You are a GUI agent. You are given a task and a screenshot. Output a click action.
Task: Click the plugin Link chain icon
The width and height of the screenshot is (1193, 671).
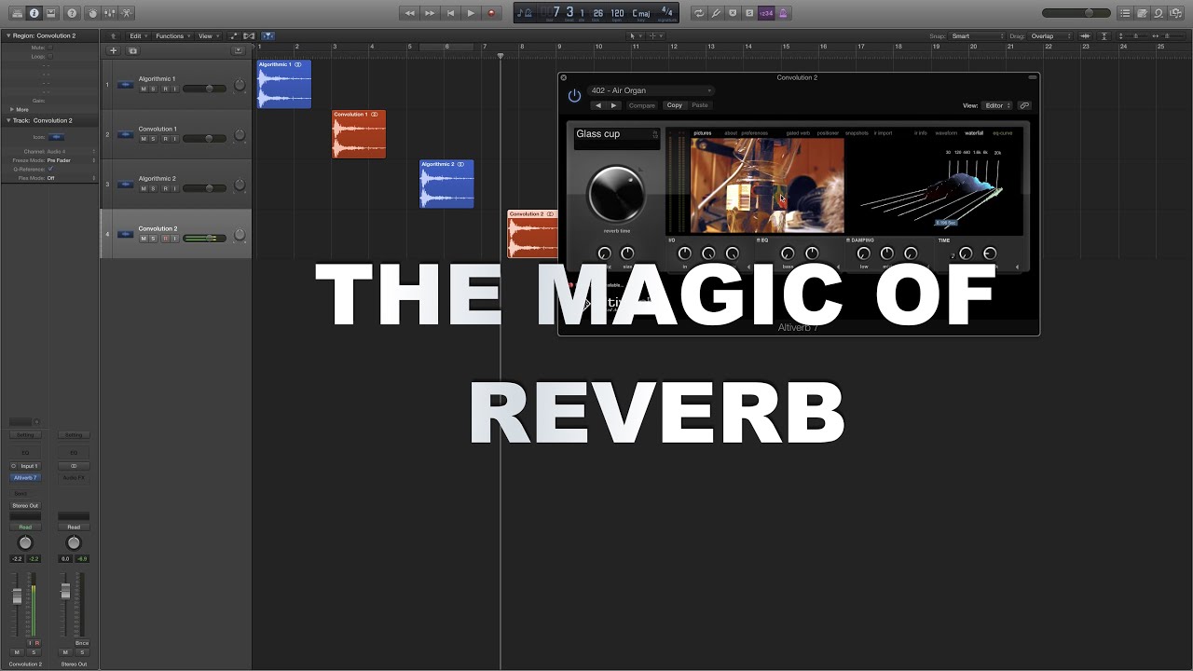point(1024,105)
